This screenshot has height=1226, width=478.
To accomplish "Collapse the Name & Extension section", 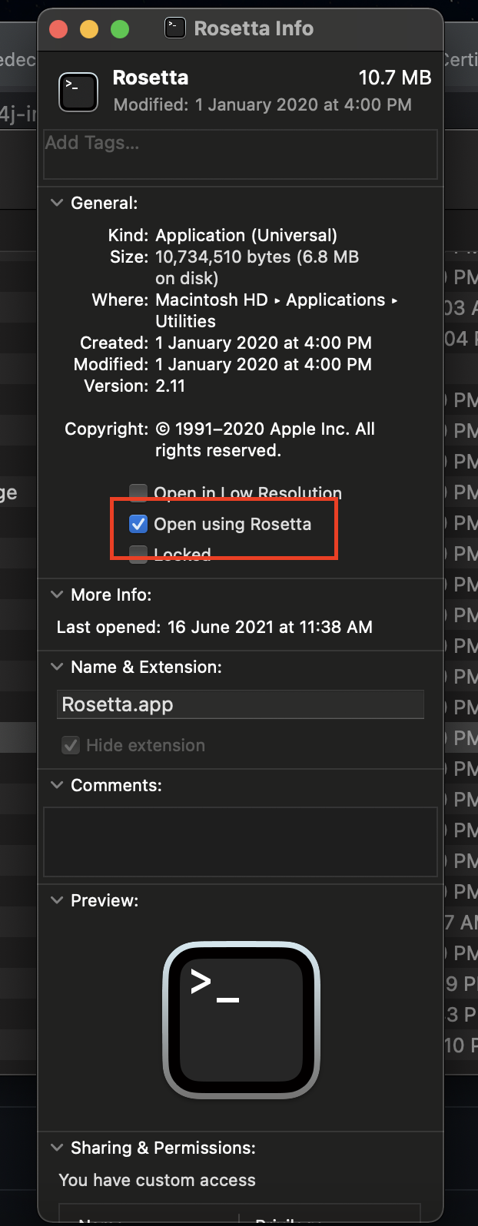I will [x=57, y=667].
